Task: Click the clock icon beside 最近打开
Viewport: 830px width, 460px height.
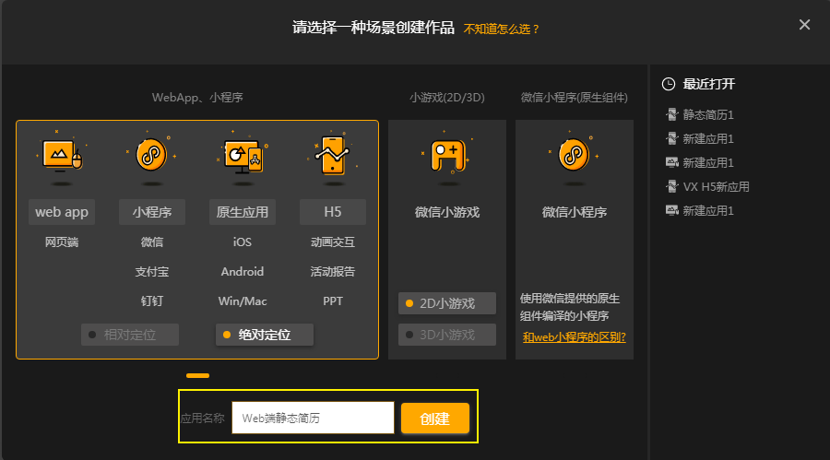Action: 669,84
